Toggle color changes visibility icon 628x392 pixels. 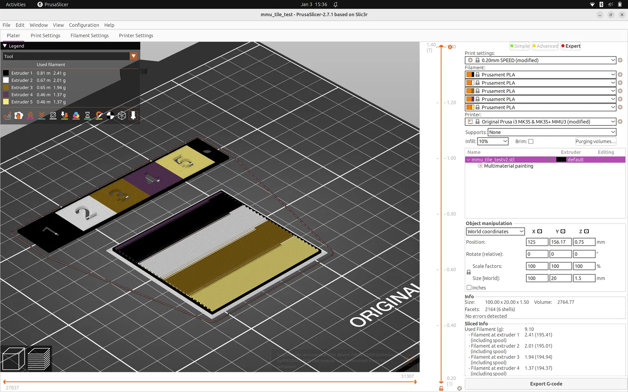coord(76,116)
